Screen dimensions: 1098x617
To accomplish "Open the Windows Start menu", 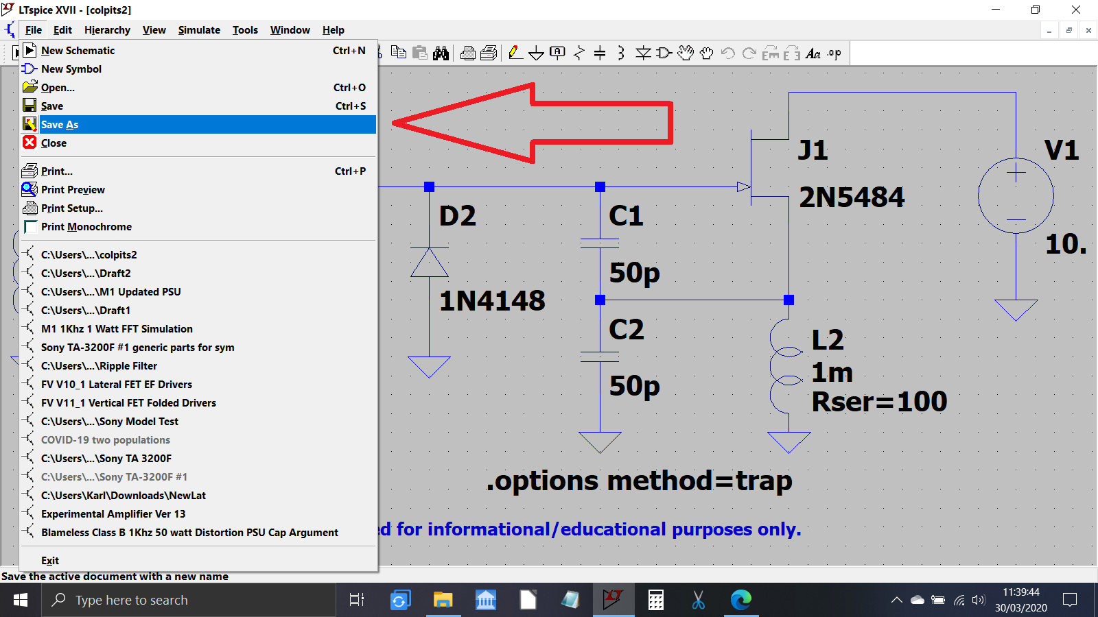I will (21, 600).
